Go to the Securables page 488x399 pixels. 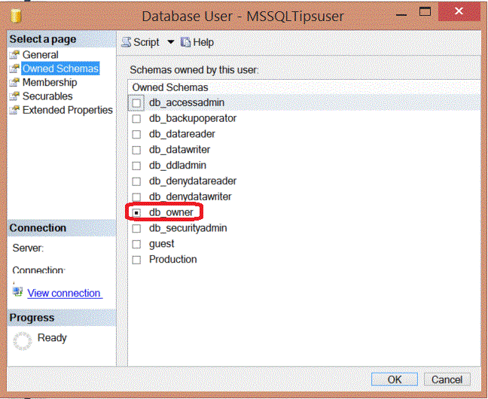47,96
